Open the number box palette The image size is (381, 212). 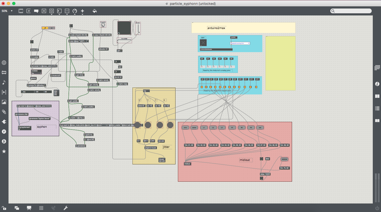[59, 11]
